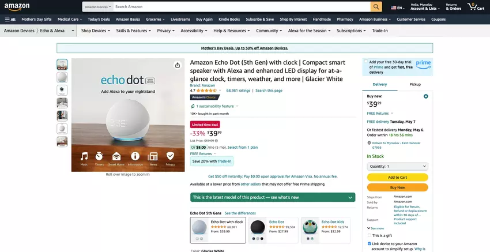Image resolution: width=490 pixels, height=252 pixels.
Task: Check the Prime free trial checkbox
Action: tap(365, 62)
